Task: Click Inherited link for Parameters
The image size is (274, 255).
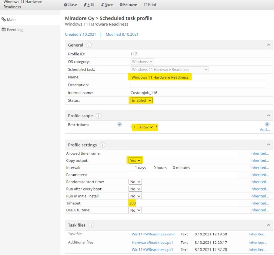Action: coord(260,175)
